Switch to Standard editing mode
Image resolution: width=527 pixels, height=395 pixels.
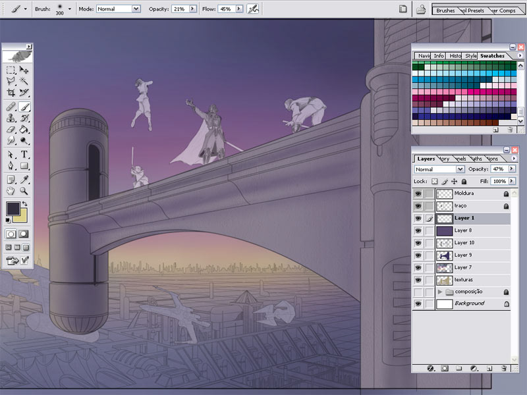pyautogui.click(x=11, y=234)
